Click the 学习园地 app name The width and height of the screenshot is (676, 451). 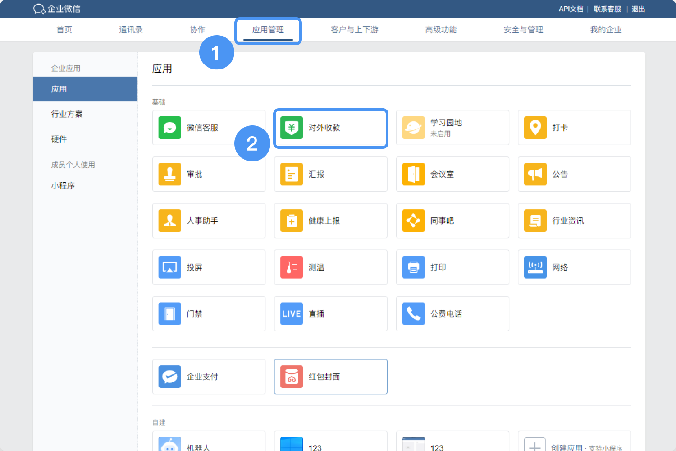(x=446, y=123)
